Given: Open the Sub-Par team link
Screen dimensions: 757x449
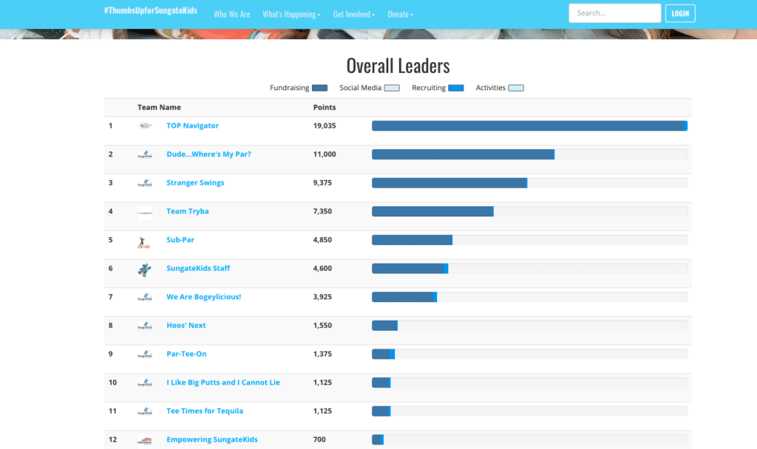Looking at the screenshot, I should coord(180,239).
